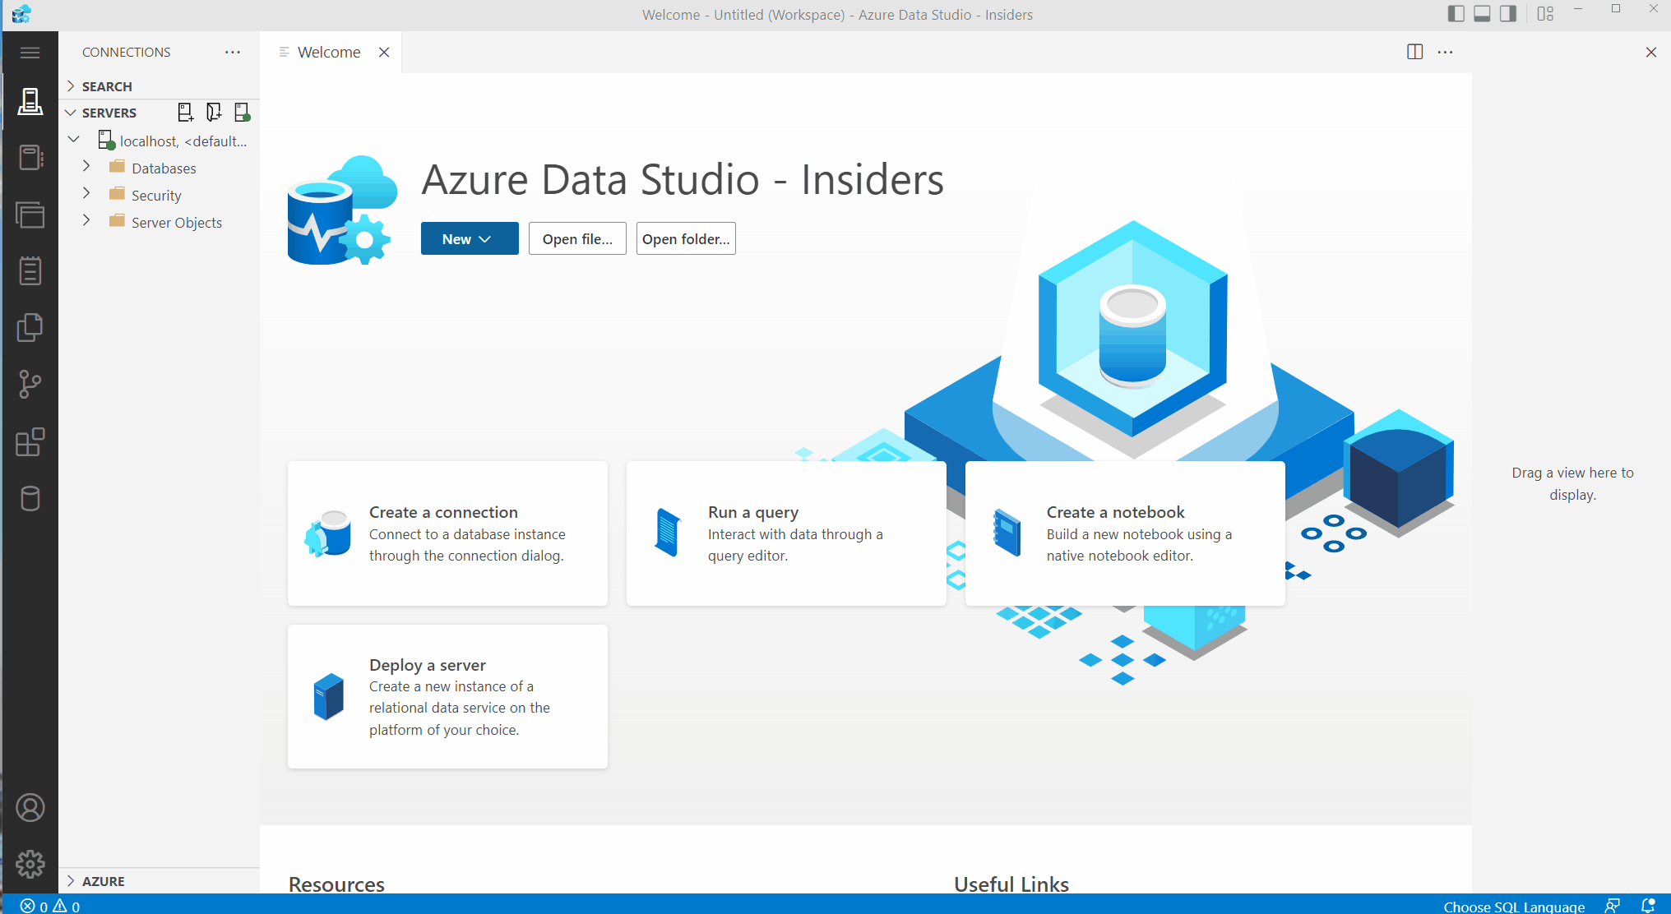Select the Notebooks icon in activity bar

tap(30, 157)
